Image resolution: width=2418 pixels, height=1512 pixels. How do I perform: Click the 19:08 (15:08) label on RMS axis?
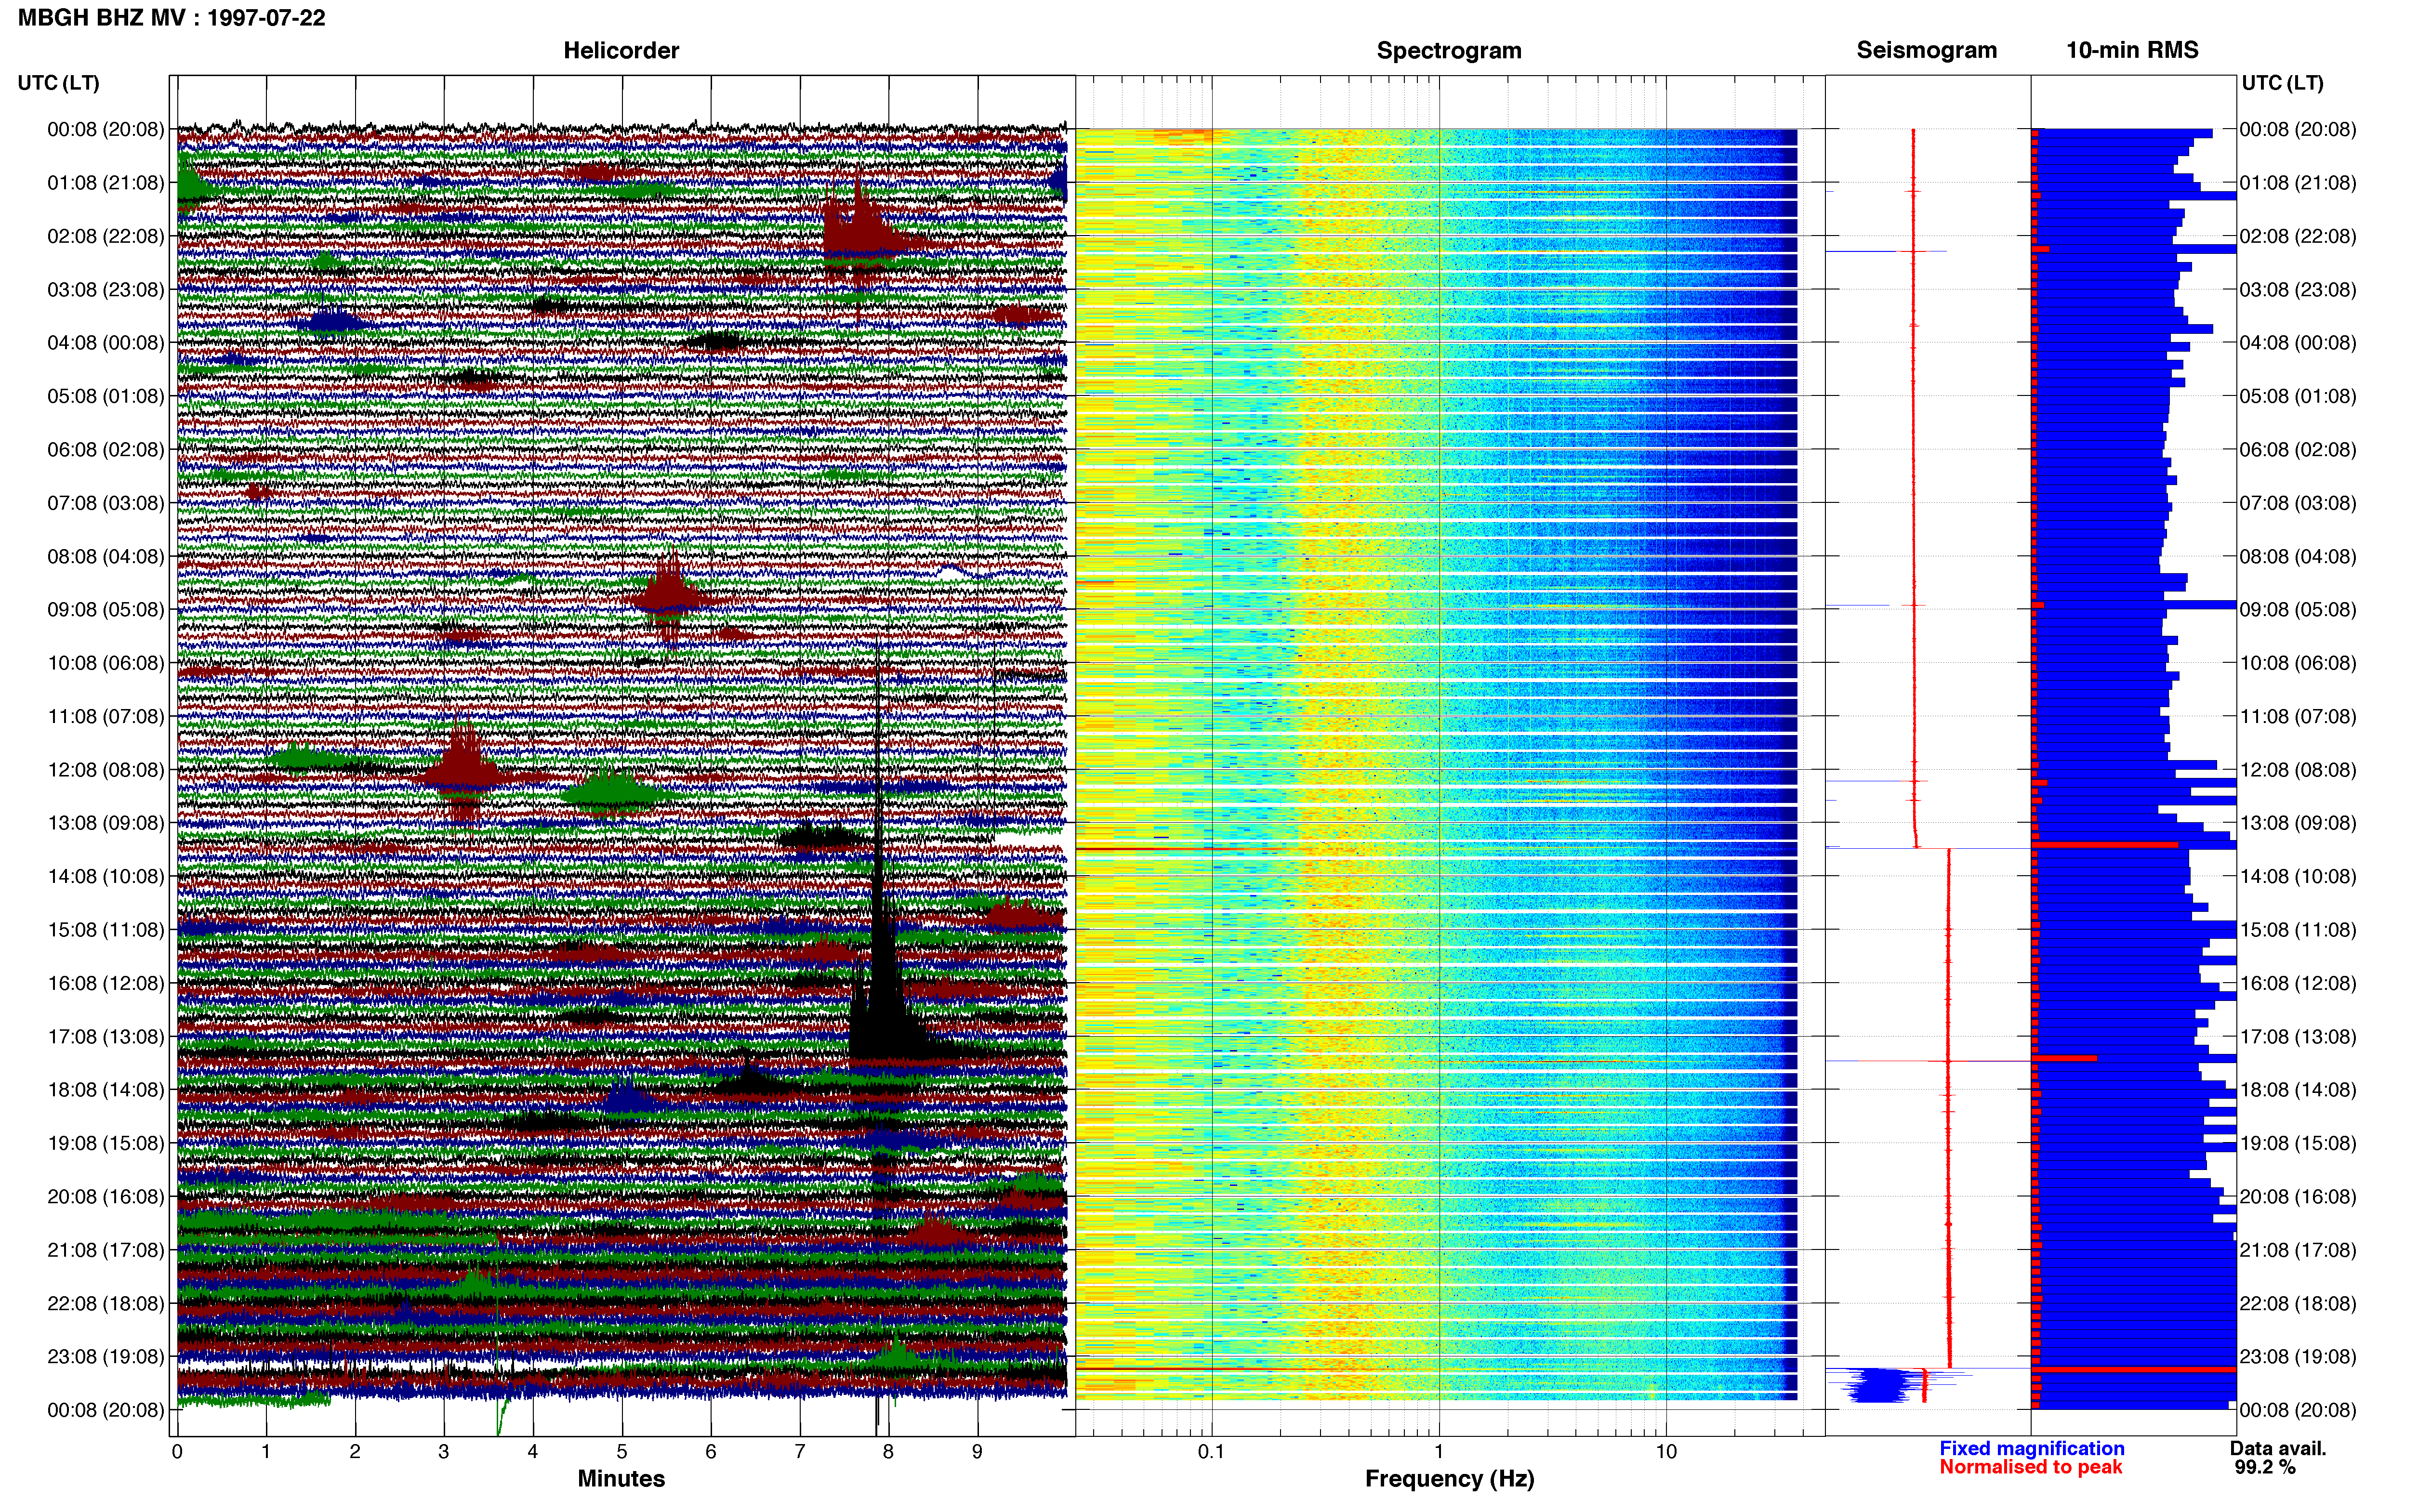coord(2298,1143)
